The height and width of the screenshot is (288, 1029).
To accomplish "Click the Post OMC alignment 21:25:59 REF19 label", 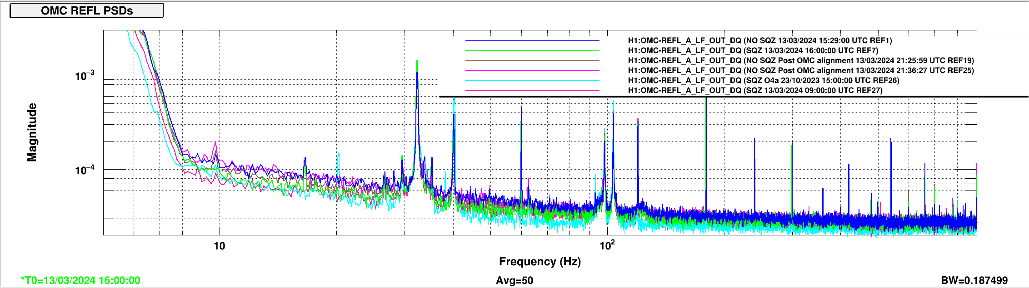I will point(801,61).
